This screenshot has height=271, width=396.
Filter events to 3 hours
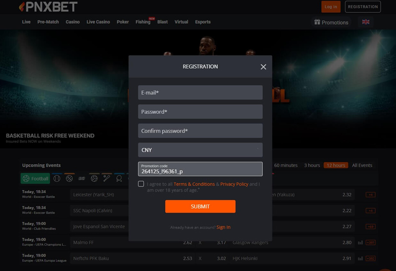(312, 165)
